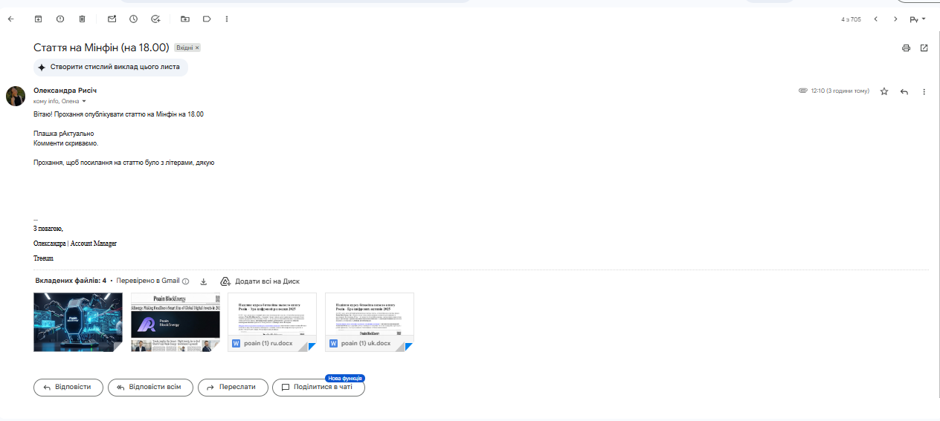The image size is (940, 421).
Task: Click the reply arrow icon in message header
Action: 904,91
